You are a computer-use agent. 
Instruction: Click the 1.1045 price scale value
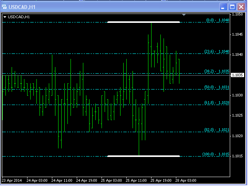237,34
